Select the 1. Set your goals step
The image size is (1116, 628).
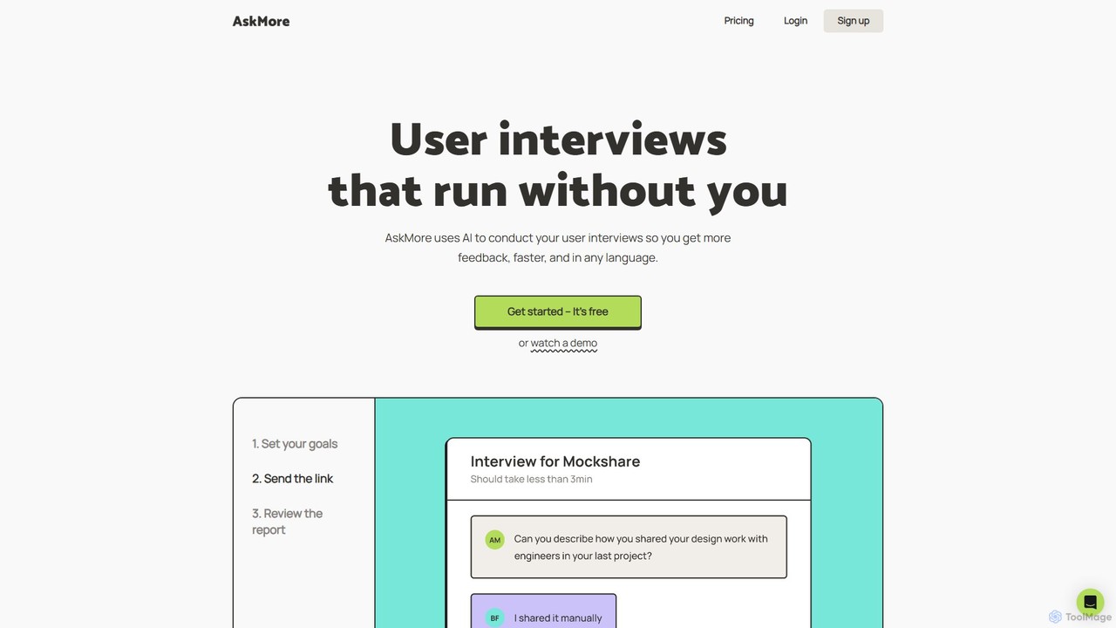coord(295,444)
